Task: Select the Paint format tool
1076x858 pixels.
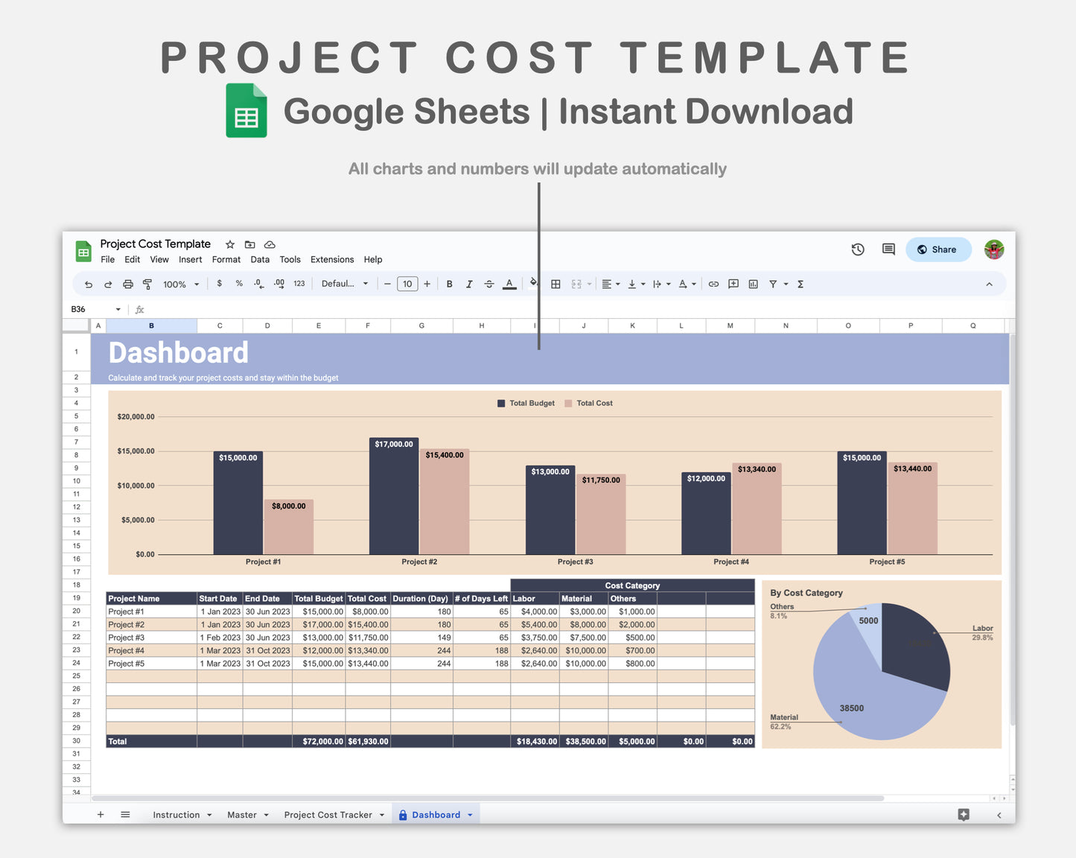Action: pos(147,284)
